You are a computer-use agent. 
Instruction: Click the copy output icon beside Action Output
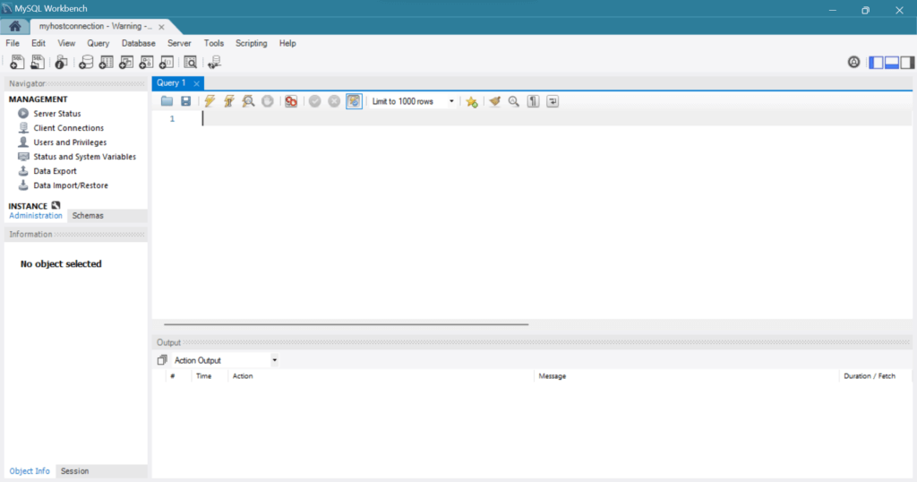pos(162,360)
